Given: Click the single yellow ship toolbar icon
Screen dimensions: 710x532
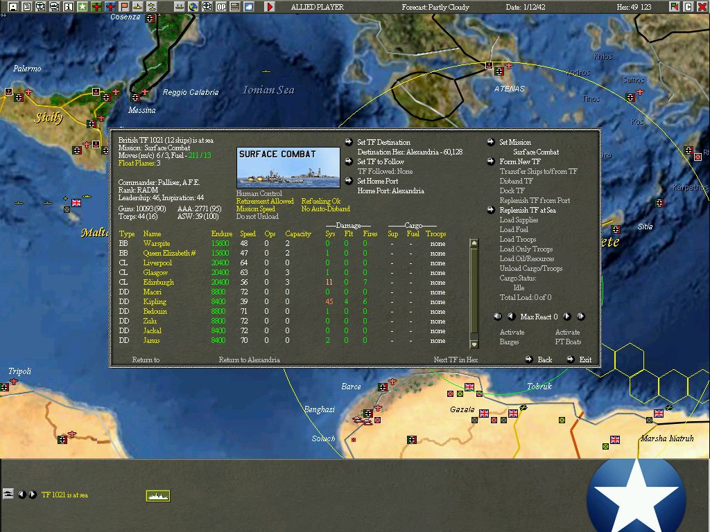Looking at the screenshot, I should pyautogui.click(x=138, y=6).
